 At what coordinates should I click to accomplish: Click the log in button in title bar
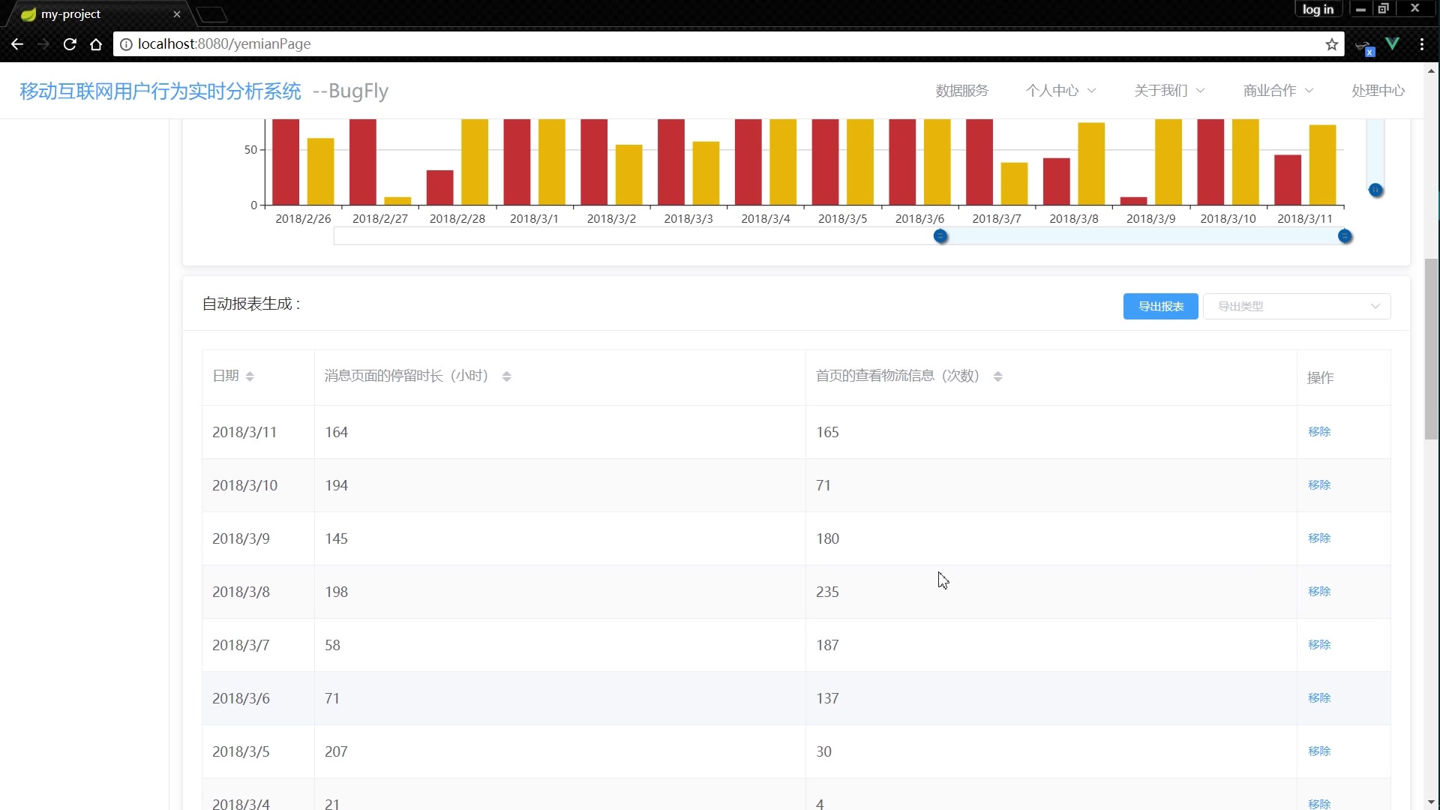point(1318,9)
